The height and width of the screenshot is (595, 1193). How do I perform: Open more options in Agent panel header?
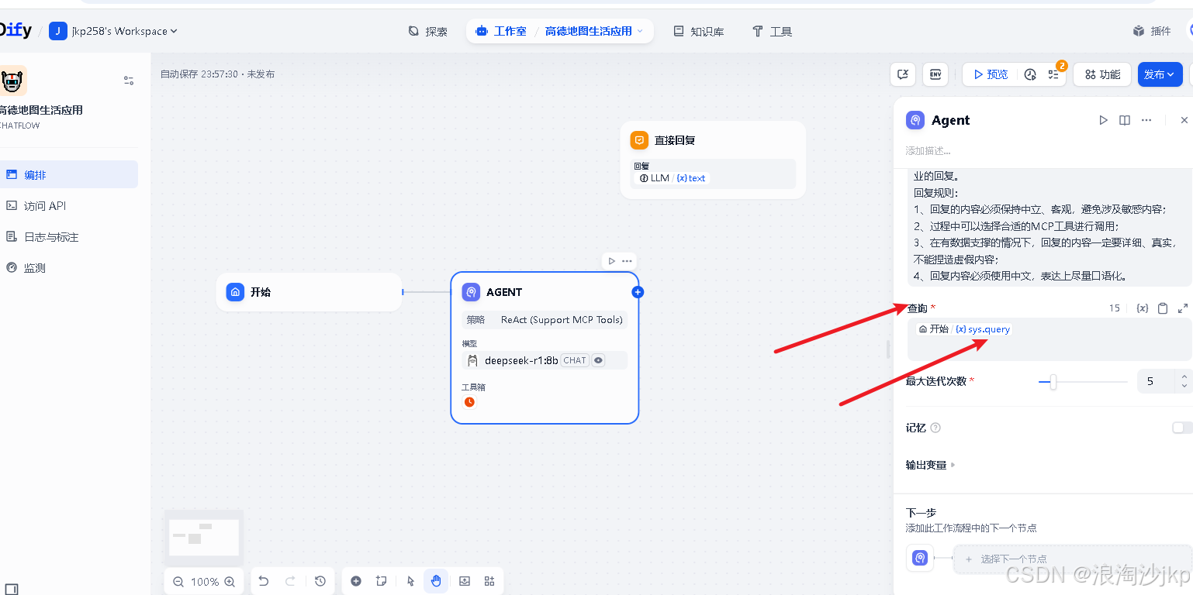[1146, 120]
